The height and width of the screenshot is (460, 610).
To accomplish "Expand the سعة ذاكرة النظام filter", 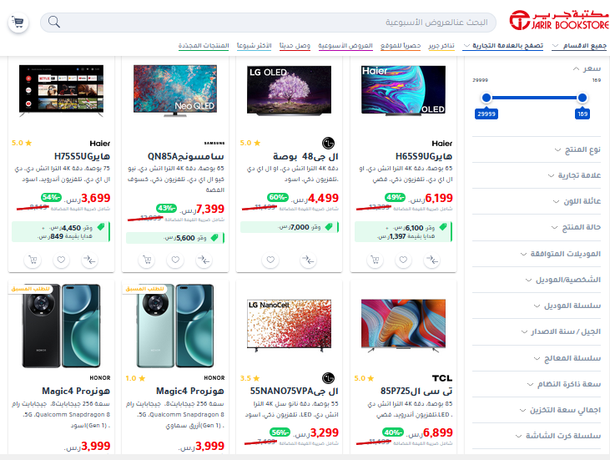I will 564,384.
